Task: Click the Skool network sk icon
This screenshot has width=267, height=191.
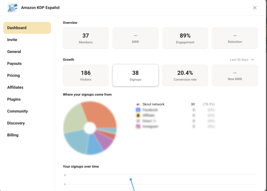Action: 138,104
